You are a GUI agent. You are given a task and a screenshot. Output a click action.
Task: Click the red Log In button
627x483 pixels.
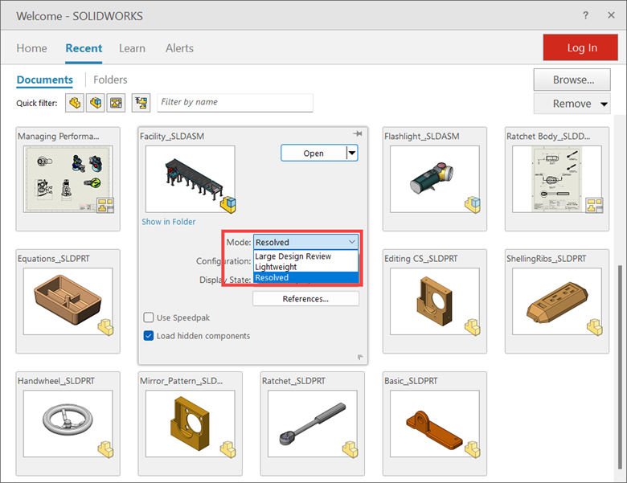[580, 47]
